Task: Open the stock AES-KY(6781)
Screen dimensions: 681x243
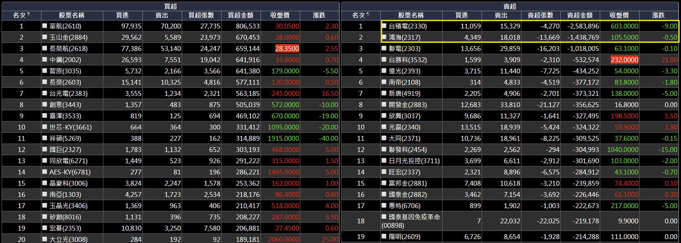Action: click(70, 172)
